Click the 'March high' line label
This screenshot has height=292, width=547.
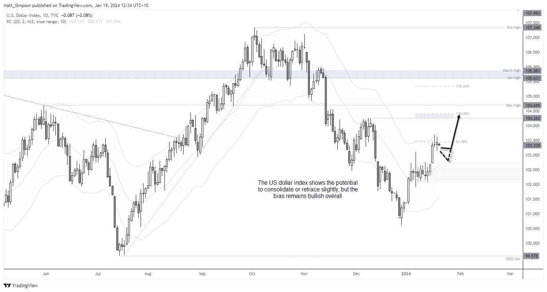pyautogui.click(x=512, y=71)
